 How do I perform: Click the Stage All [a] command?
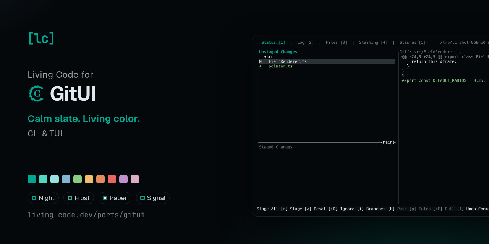point(272,209)
